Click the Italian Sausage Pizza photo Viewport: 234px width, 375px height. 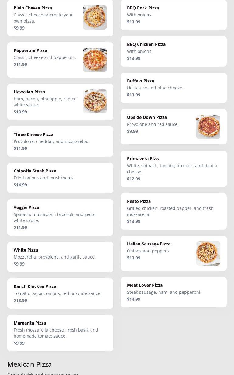tap(208, 253)
